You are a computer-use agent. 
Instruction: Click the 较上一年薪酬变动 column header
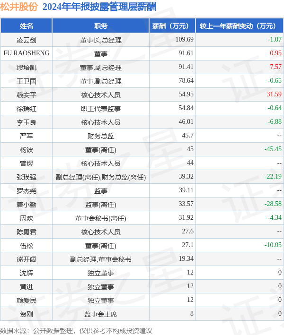click(x=240, y=26)
